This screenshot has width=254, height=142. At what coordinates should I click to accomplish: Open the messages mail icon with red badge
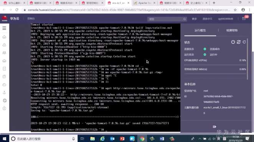244,18
